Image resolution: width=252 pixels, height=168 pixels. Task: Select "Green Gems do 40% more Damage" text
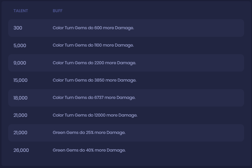(89, 150)
